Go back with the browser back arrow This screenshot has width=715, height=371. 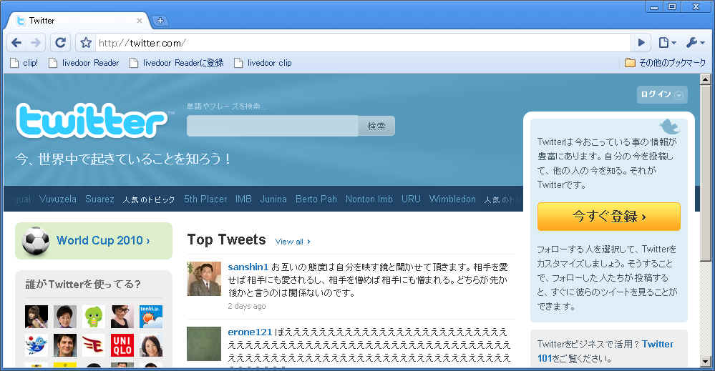[16, 43]
